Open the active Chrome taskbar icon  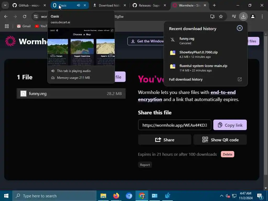(142, 196)
